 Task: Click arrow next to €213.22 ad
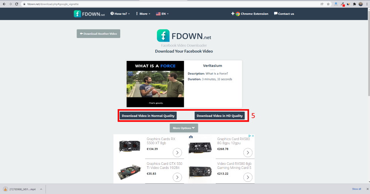(248, 177)
